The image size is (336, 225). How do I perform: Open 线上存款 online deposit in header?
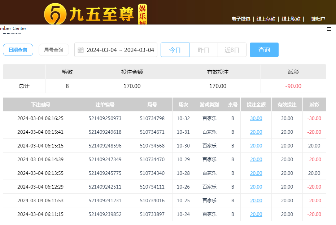[x=266, y=19]
